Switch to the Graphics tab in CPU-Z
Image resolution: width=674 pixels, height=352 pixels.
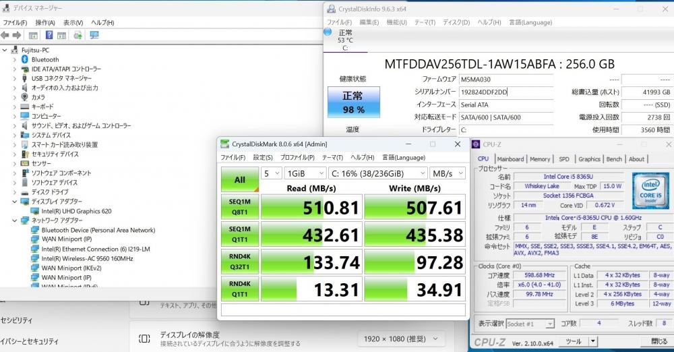pyautogui.click(x=589, y=158)
